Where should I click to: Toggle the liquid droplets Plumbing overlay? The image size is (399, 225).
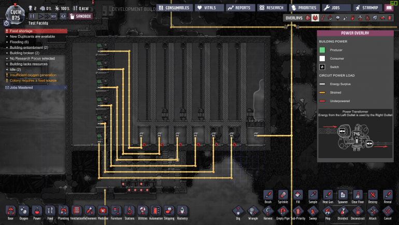click(x=345, y=18)
